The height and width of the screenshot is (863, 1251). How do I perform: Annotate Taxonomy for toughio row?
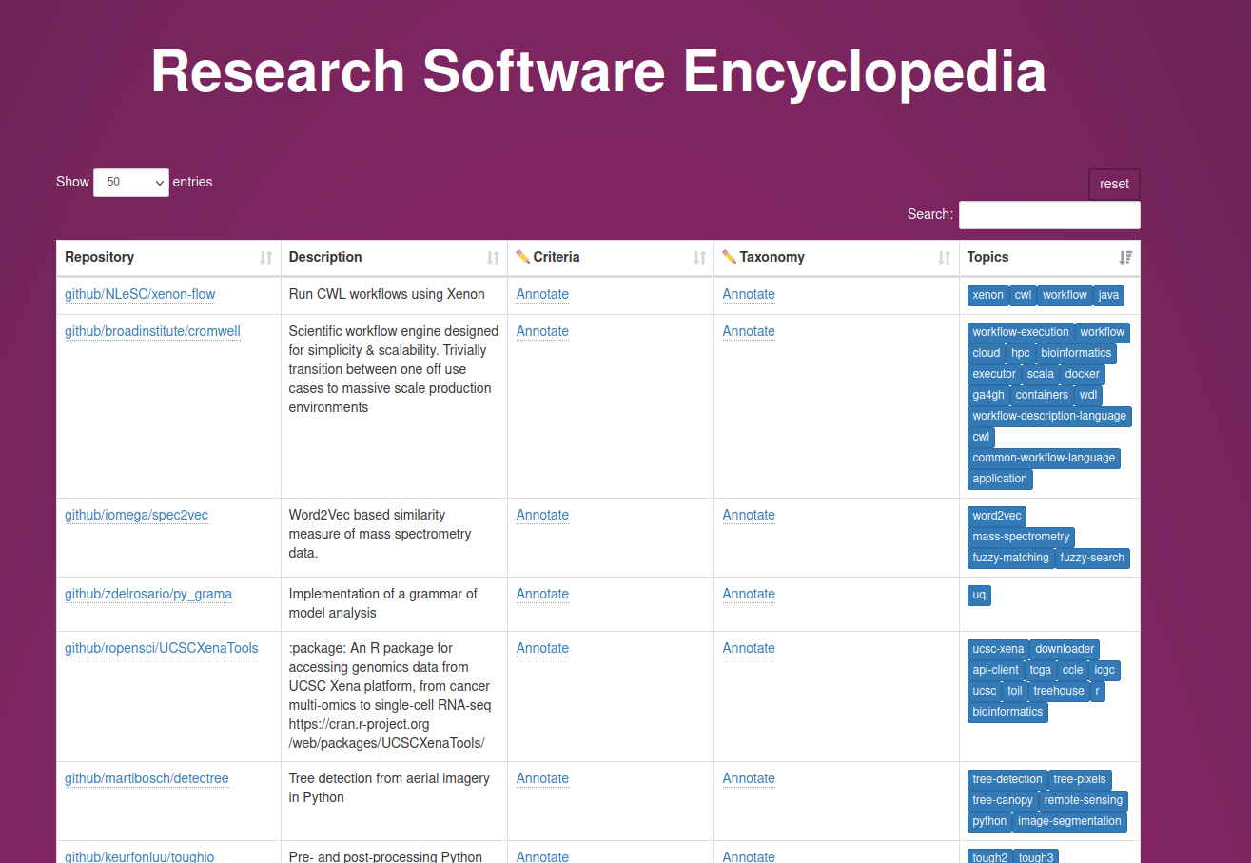click(749, 856)
